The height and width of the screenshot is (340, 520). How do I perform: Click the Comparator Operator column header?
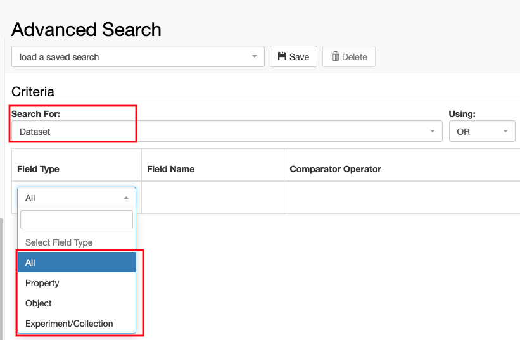click(x=335, y=169)
